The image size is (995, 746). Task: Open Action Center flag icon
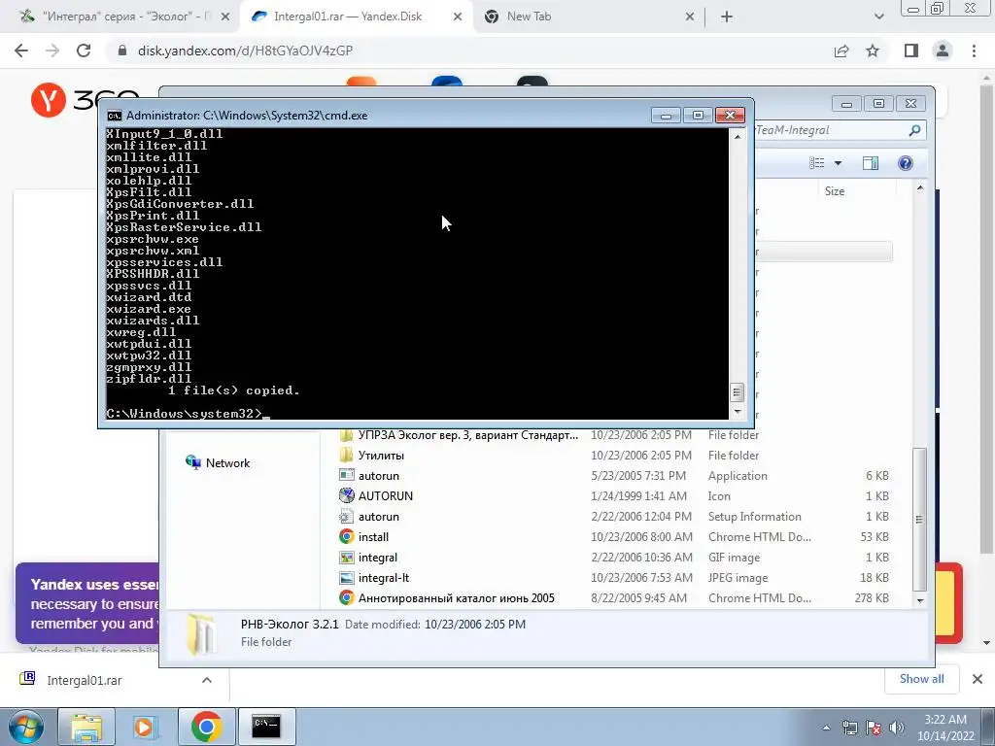(x=874, y=728)
